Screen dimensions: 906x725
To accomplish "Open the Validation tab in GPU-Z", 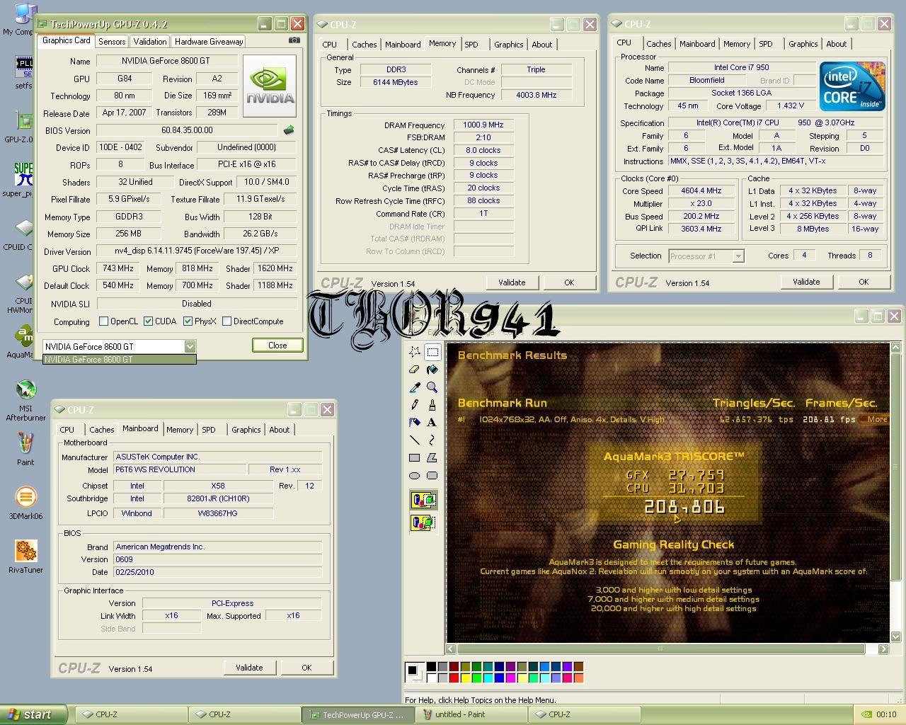I will coord(150,42).
